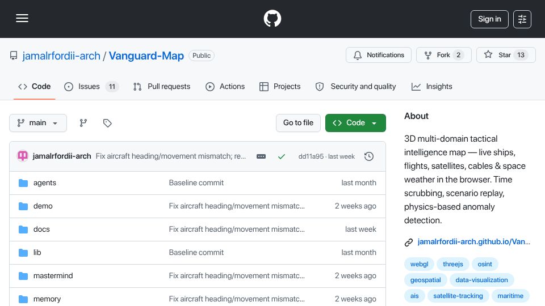Open the lib folder
The image size is (545, 306).
37,253
